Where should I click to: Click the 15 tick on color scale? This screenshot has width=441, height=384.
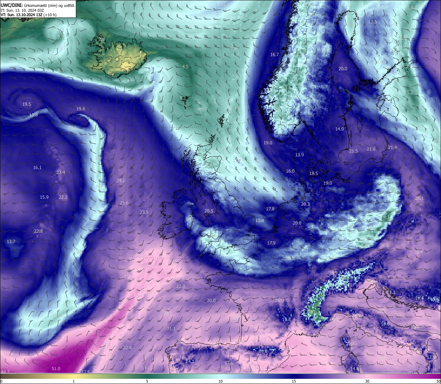coord(294,381)
